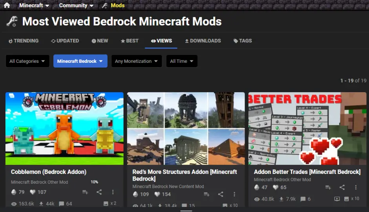Open Cobblemon's more options menu
369x212 pixels.
113,192
